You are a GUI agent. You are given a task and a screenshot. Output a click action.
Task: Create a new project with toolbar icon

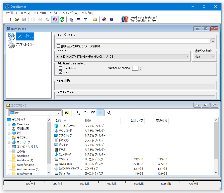point(9,19)
